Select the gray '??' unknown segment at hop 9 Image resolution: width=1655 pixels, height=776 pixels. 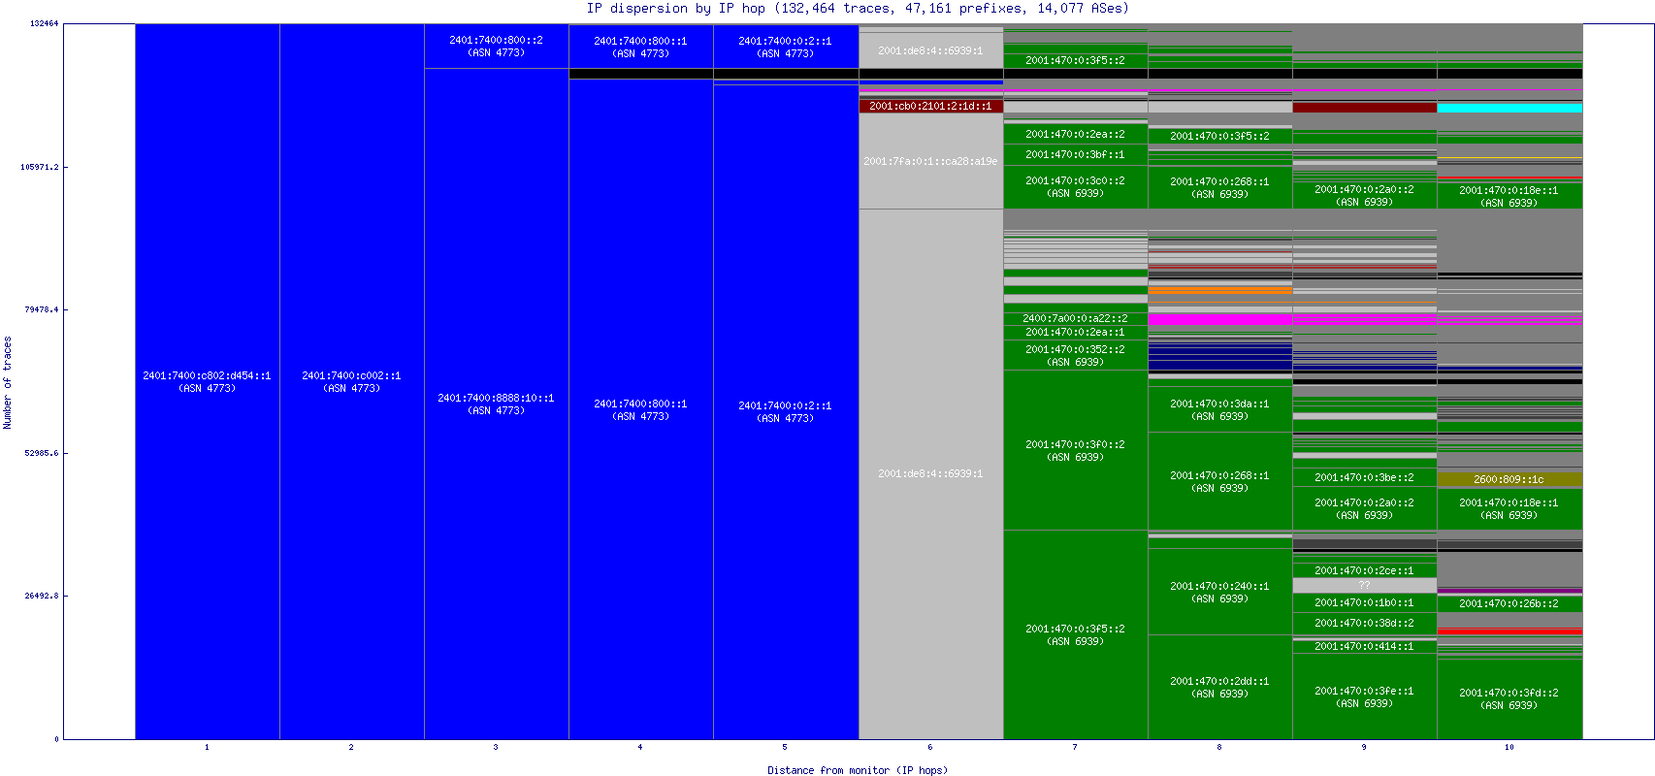pyautogui.click(x=1364, y=585)
